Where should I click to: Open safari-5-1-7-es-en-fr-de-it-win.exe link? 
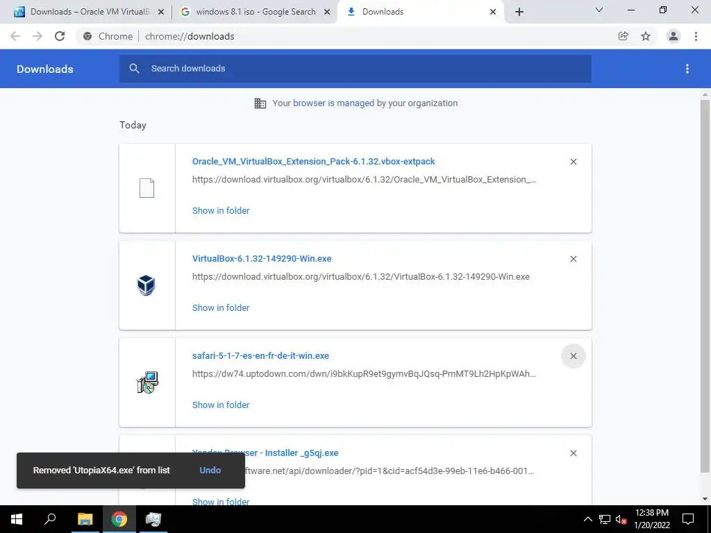pyautogui.click(x=260, y=356)
